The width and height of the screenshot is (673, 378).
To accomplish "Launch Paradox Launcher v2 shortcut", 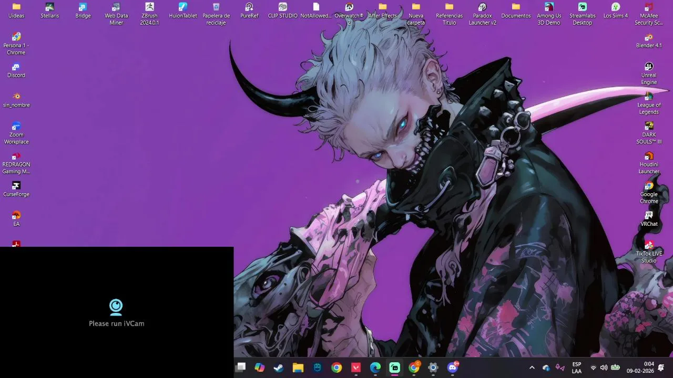I will pyautogui.click(x=483, y=14).
